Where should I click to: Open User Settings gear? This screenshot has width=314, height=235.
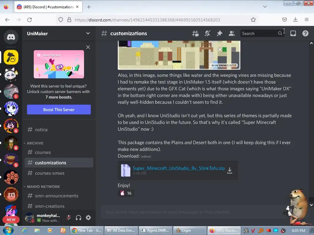[88, 218]
